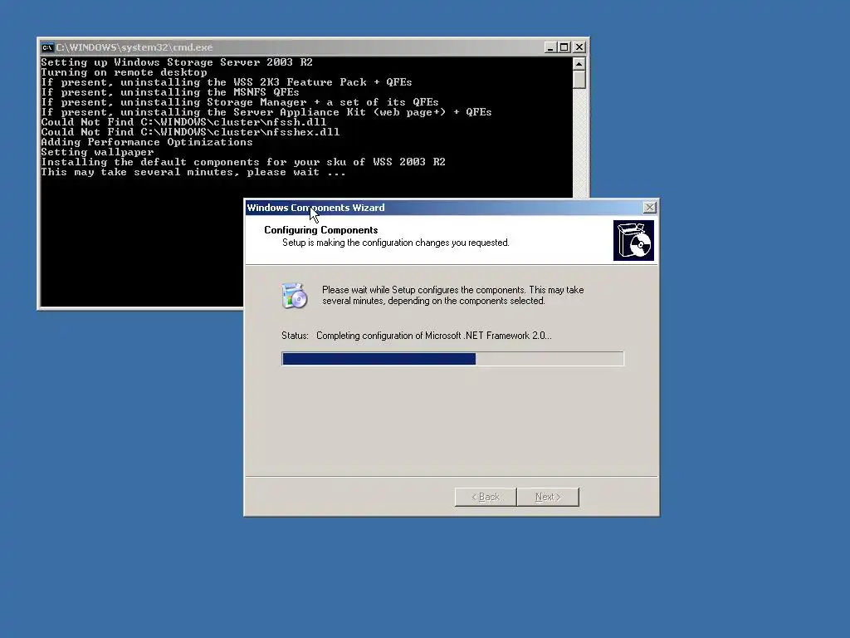The width and height of the screenshot is (850, 638).
Task: Click 'Please wait while Setup configures' message
Action: point(452,295)
